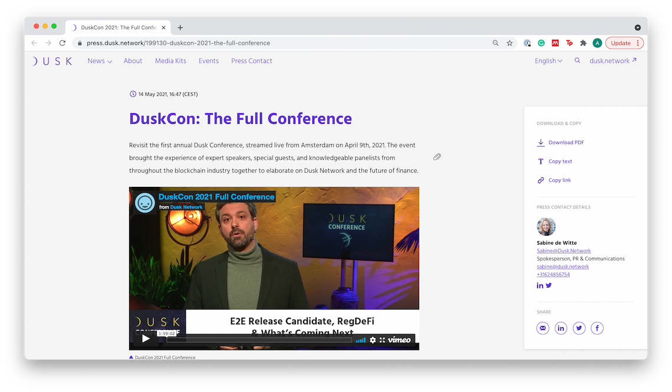
Task: Bookmark this page with star icon
Action: click(510, 43)
